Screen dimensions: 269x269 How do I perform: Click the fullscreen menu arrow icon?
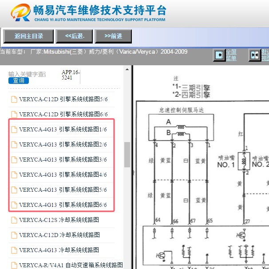219,55
